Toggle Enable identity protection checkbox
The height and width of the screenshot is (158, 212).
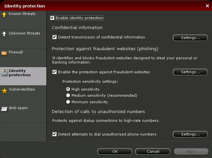coord(52,18)
